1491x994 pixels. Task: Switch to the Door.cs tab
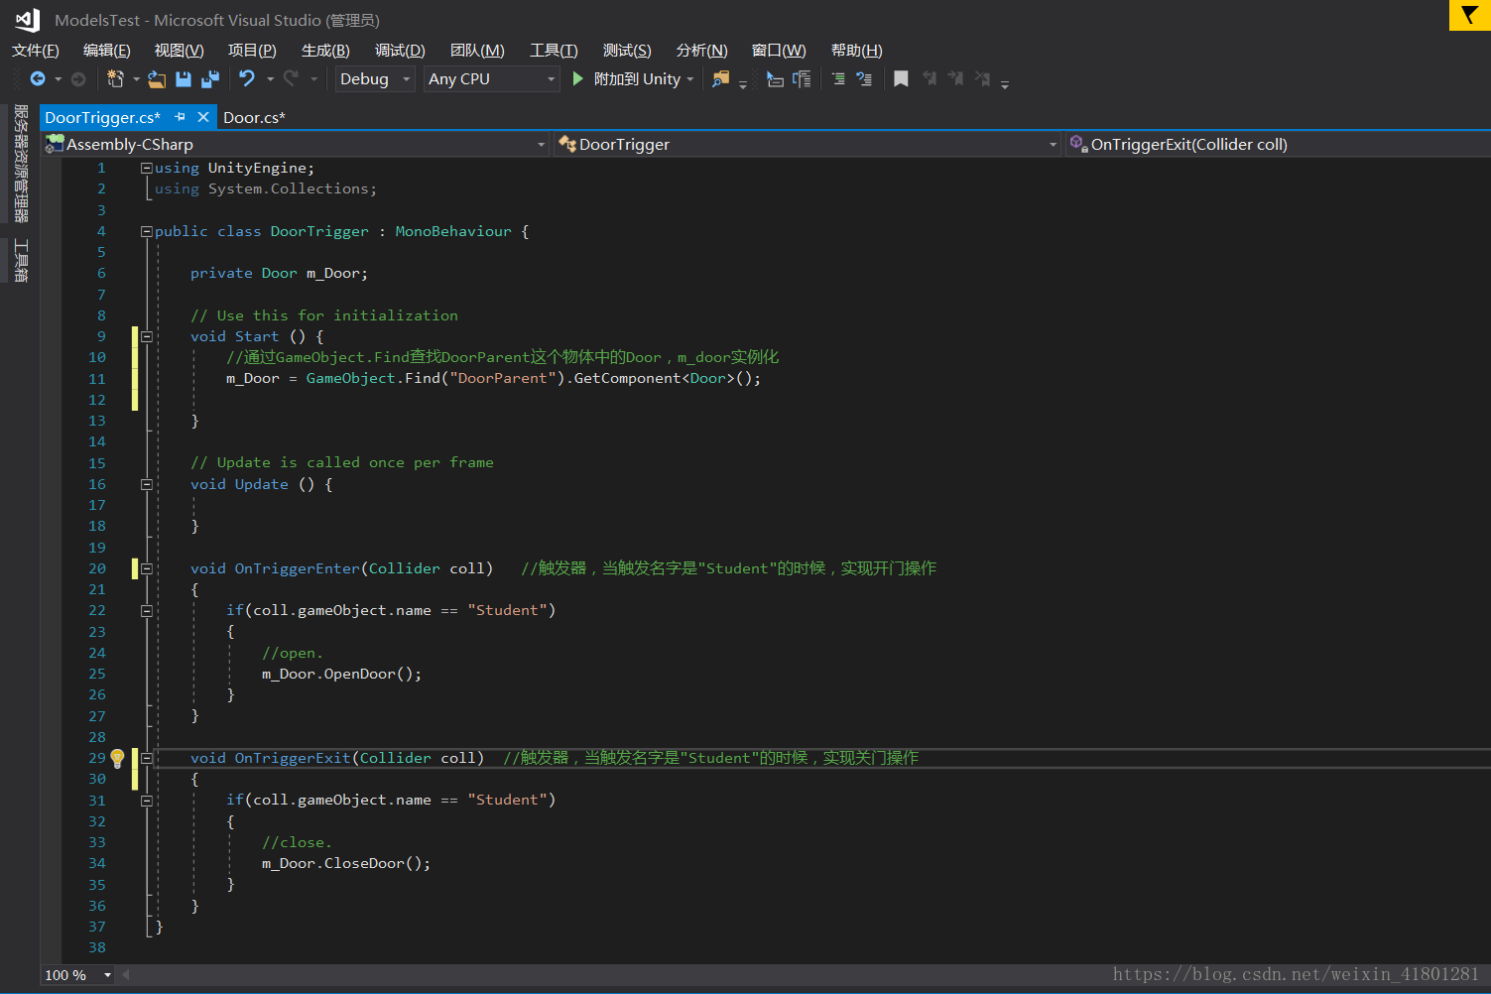click(254, 117)
